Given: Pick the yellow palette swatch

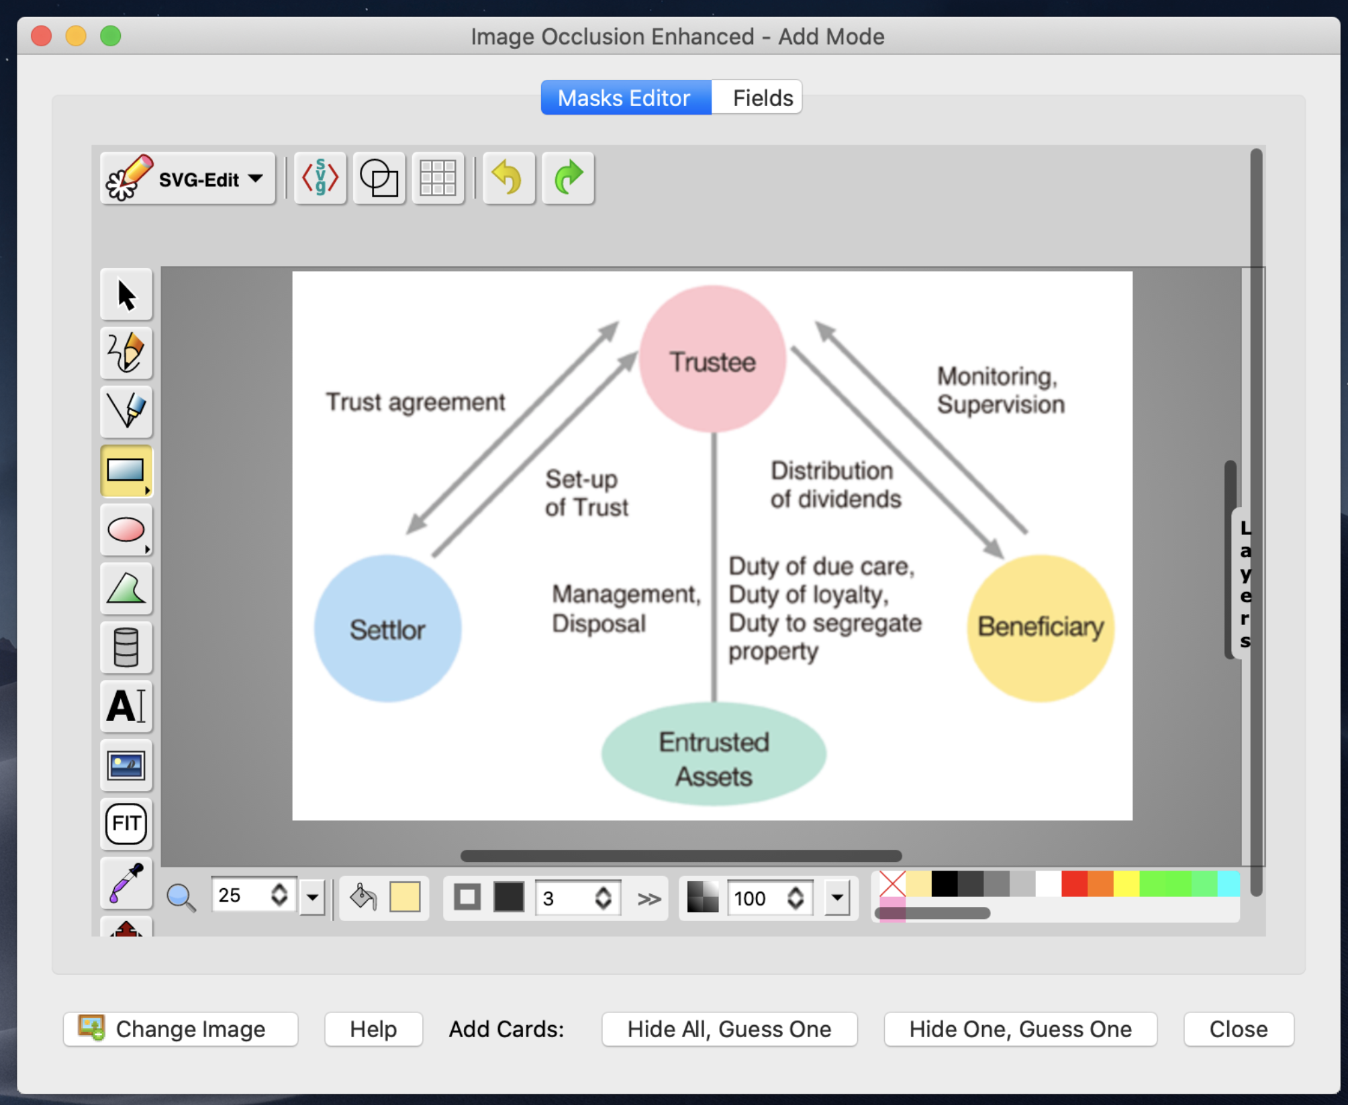Looking at the screenshot, I should click(1126, 883).
